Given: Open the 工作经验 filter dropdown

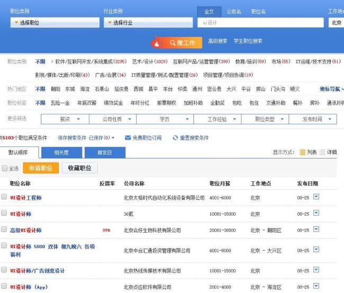Looking at the screenshot, I should (218, 119).
